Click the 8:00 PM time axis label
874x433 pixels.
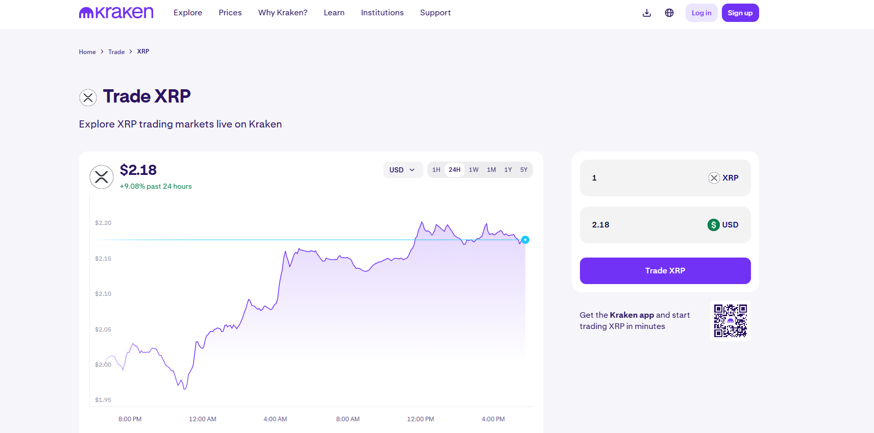pyautogui.click(x=130, y=419)
